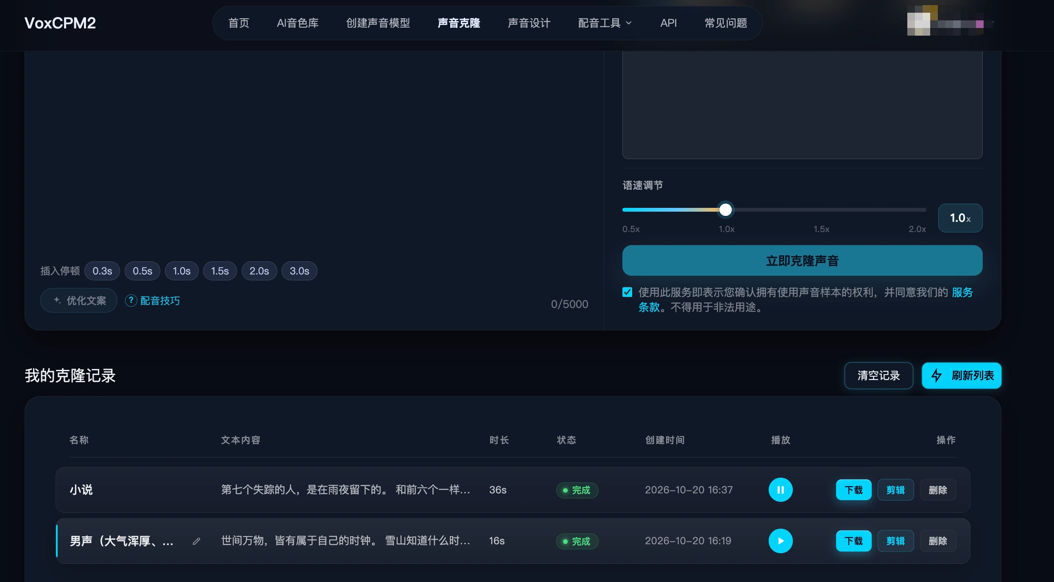Viewport: 1054px width, 582px height.
Task: Edit (剪辑) the 男声 record
Action: 895,541
